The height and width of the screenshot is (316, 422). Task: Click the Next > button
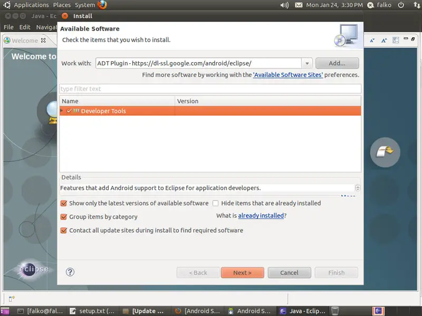click(242, 273)
